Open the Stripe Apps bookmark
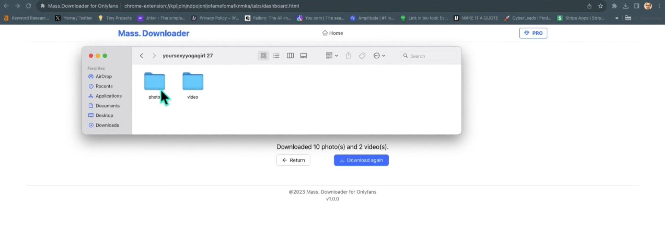The height and width of the screenshot is (234, 665). (581, 18)
